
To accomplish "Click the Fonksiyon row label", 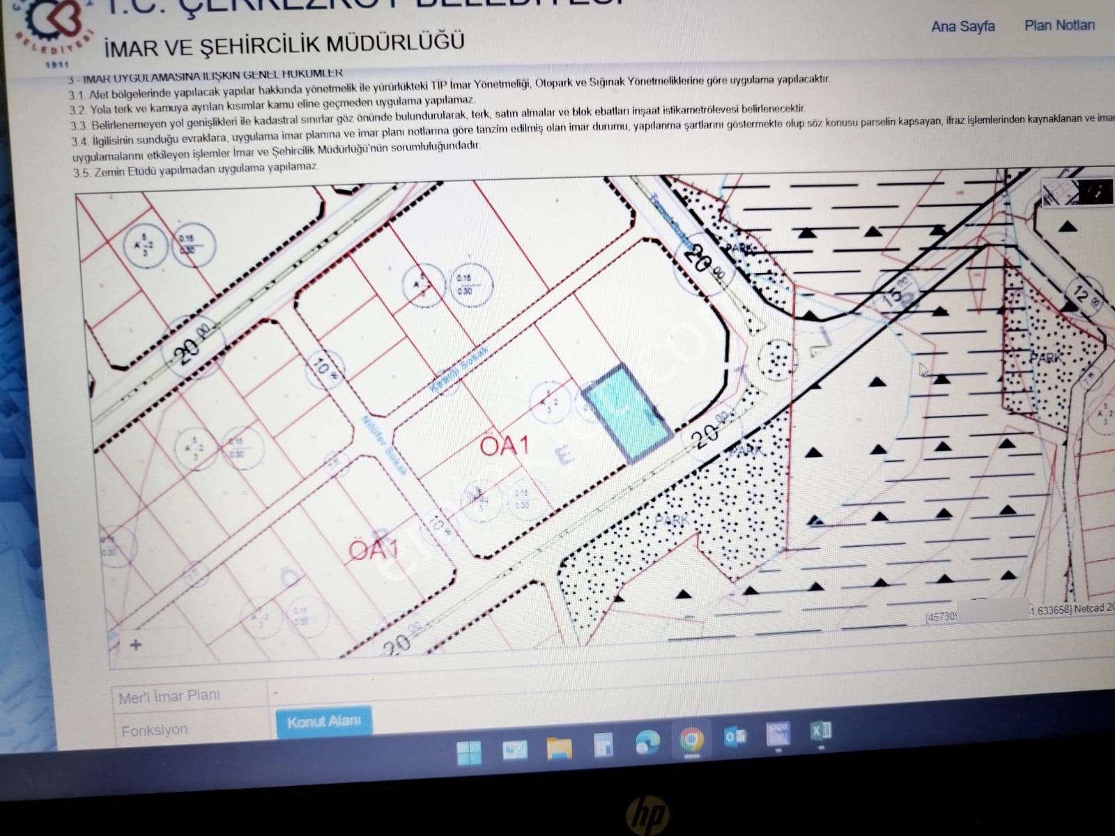I will 156,730.
